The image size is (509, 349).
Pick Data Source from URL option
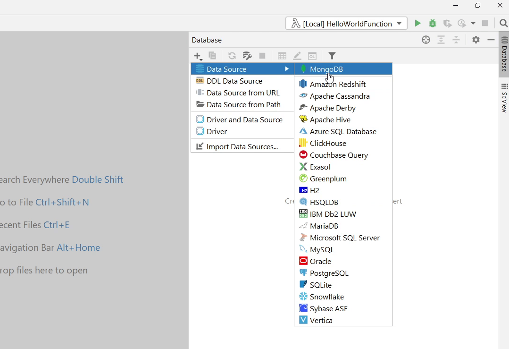242,93
